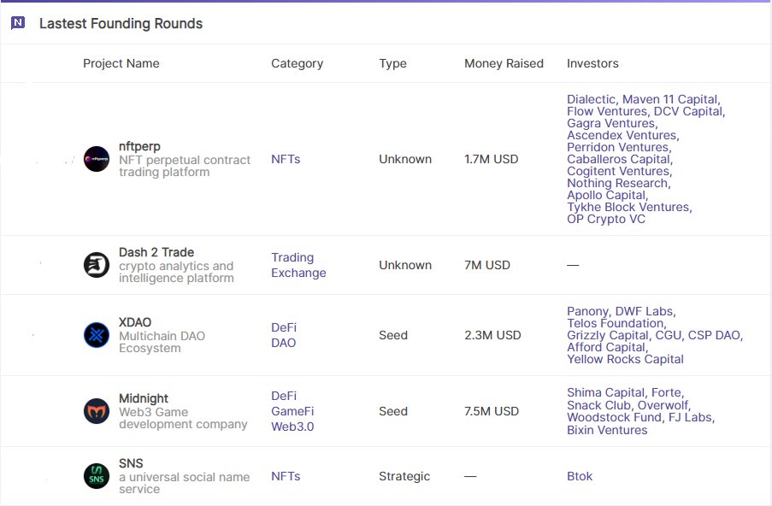Open Snack Club investor link
772x506 pixels.
pos(598,405)
